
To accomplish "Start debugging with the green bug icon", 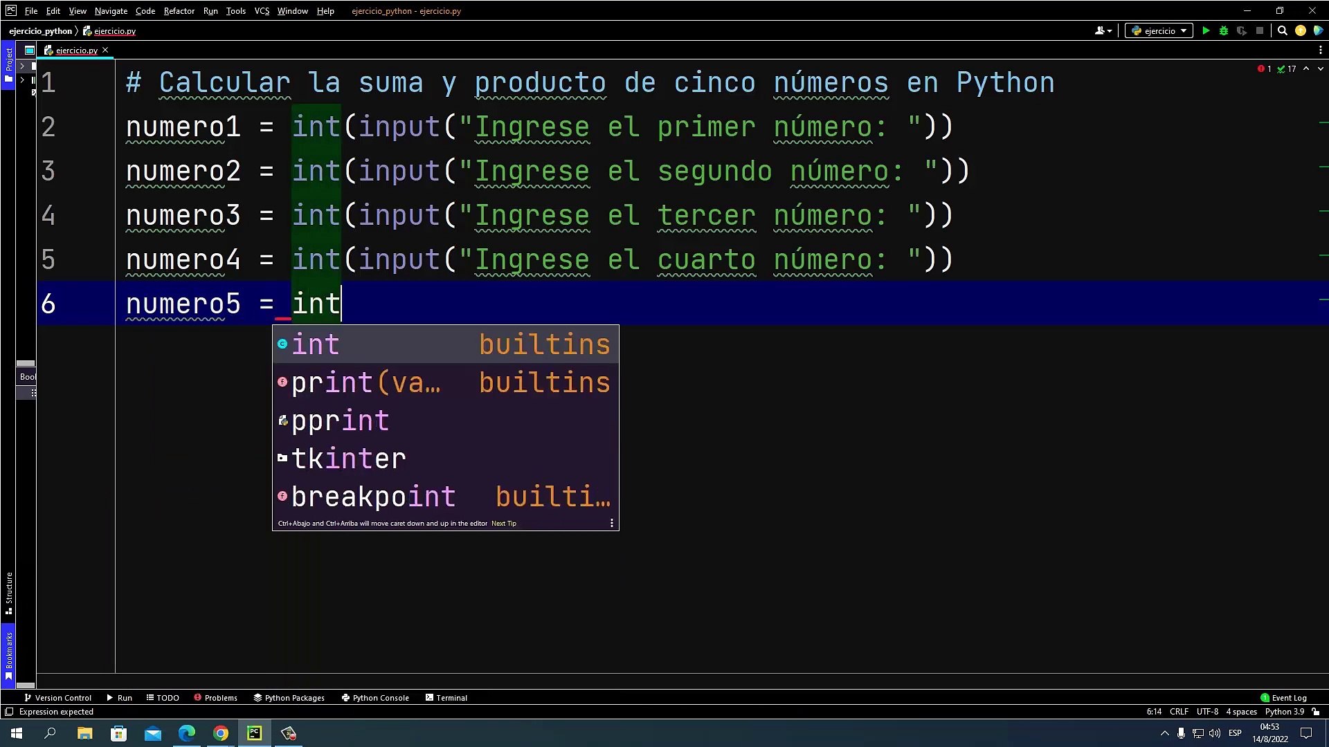I will click(x=1224, y=30).
